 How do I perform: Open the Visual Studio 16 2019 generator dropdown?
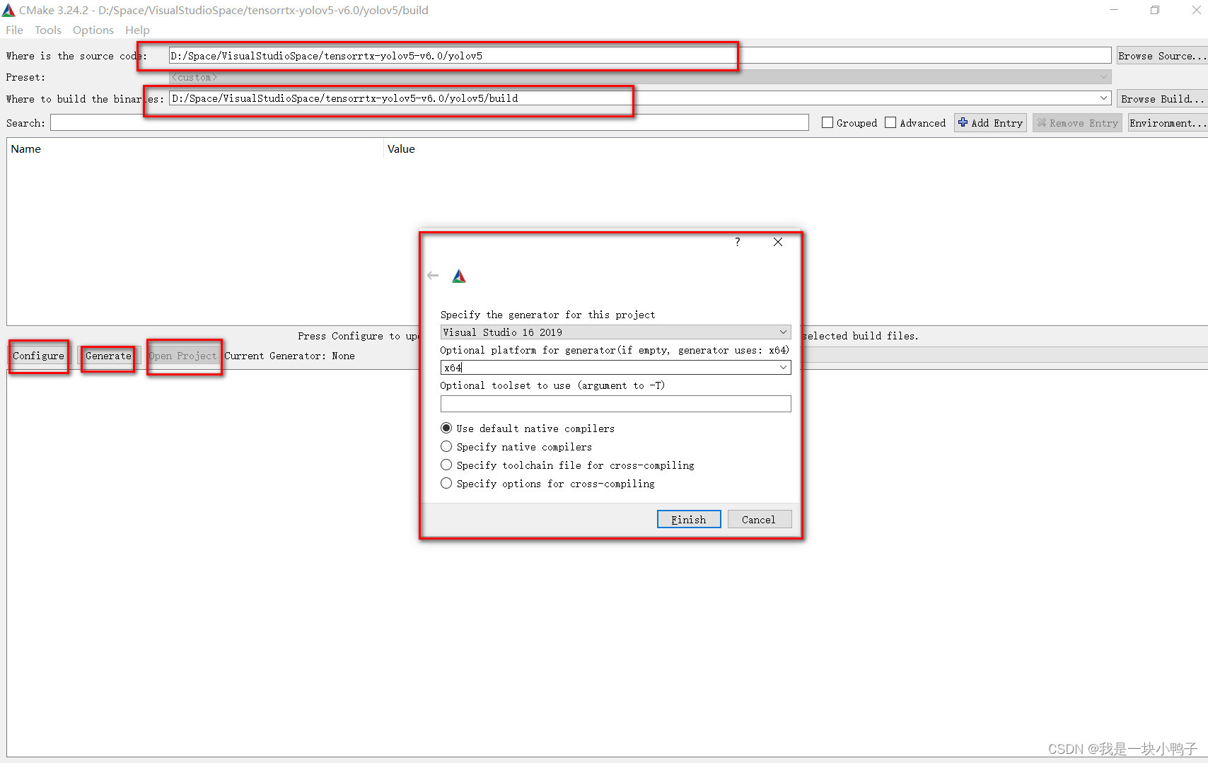(615, 332)
